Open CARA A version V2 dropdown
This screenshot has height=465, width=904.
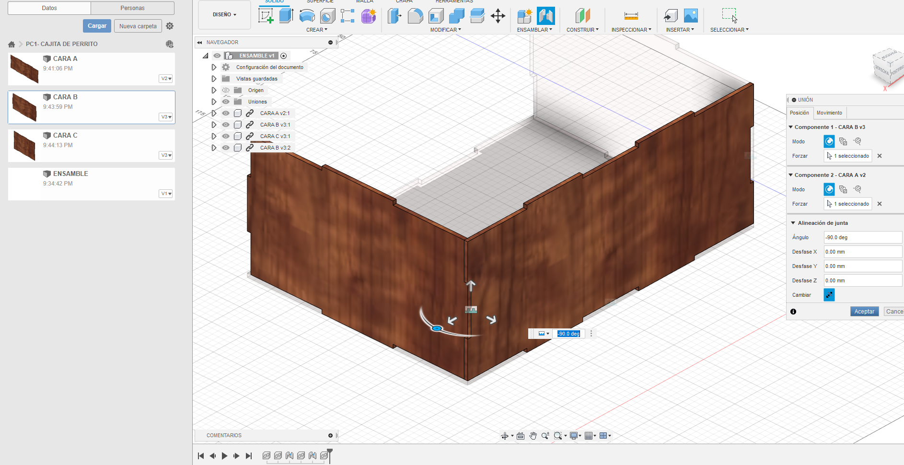pos(166,79)
